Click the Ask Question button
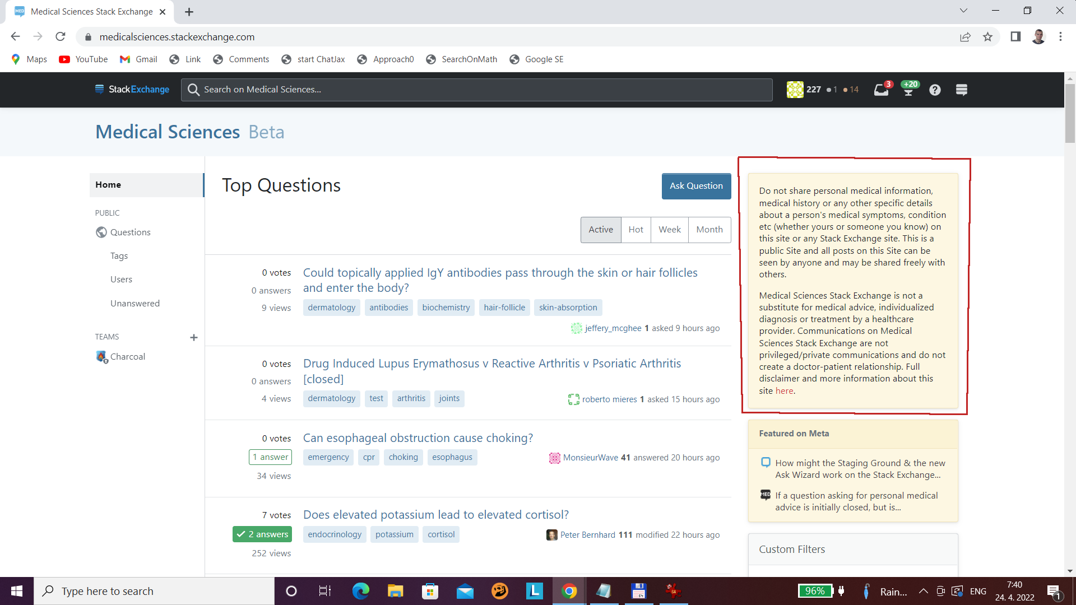 [695, 185]
